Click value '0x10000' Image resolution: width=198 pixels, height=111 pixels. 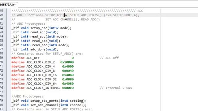(67, 62)
